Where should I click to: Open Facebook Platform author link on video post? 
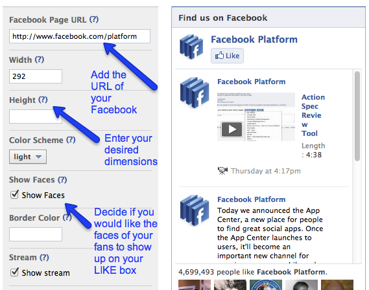tap(252, 82)
